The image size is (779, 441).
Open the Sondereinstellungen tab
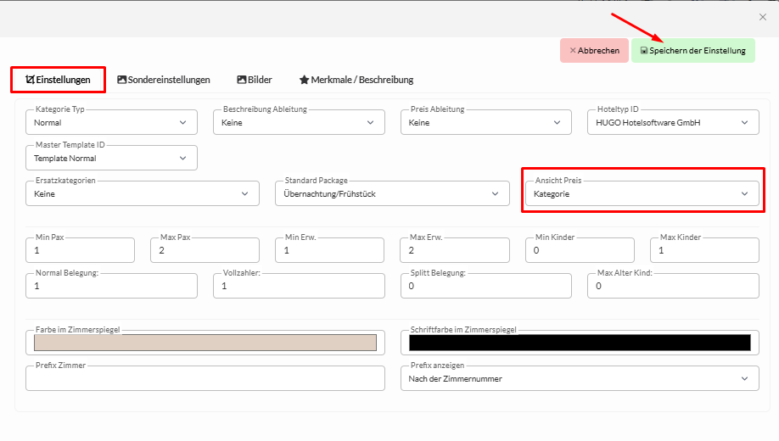click(163, 80)
